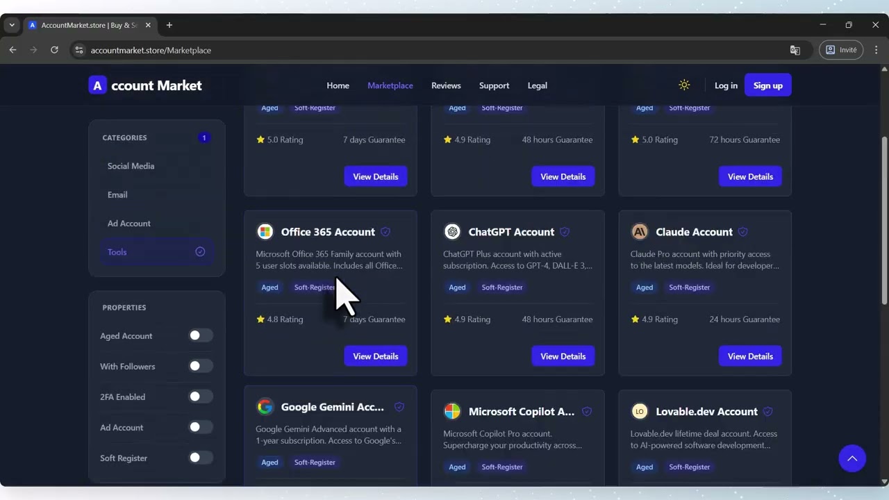Click the star icon beside 4.8 Rating
This screenshot has width=889, height=500.
[260, 319]
